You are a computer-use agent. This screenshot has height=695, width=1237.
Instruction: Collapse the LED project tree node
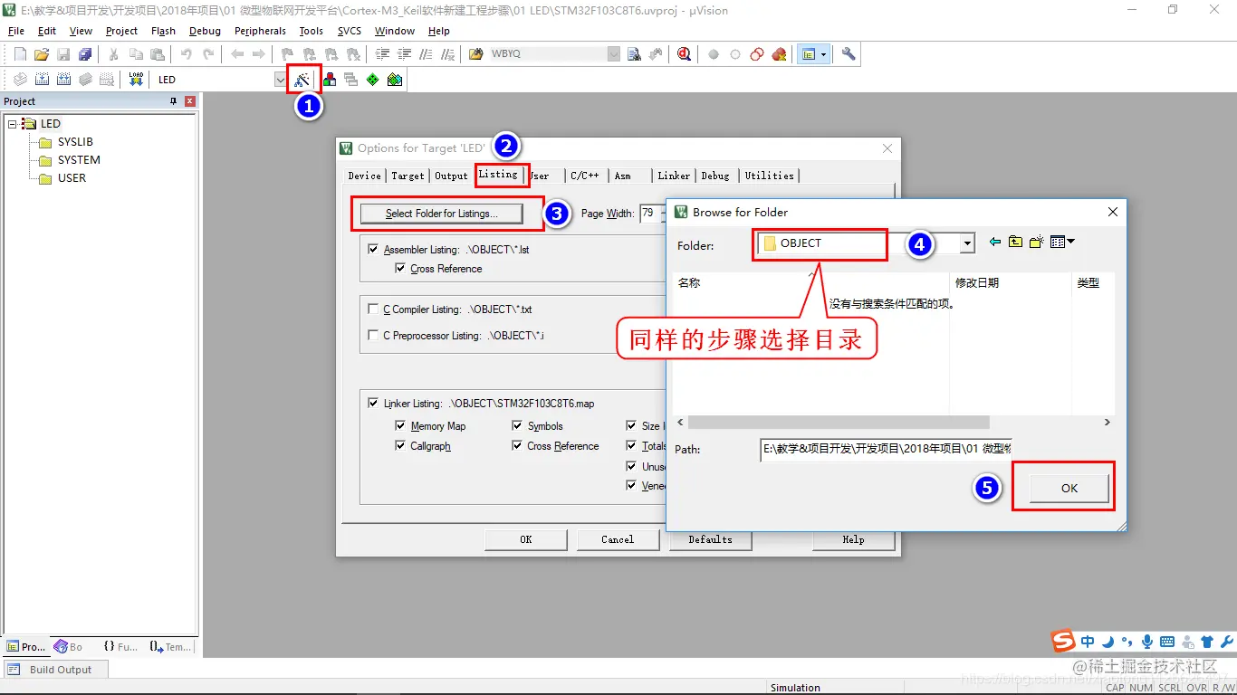click(13, 124)
